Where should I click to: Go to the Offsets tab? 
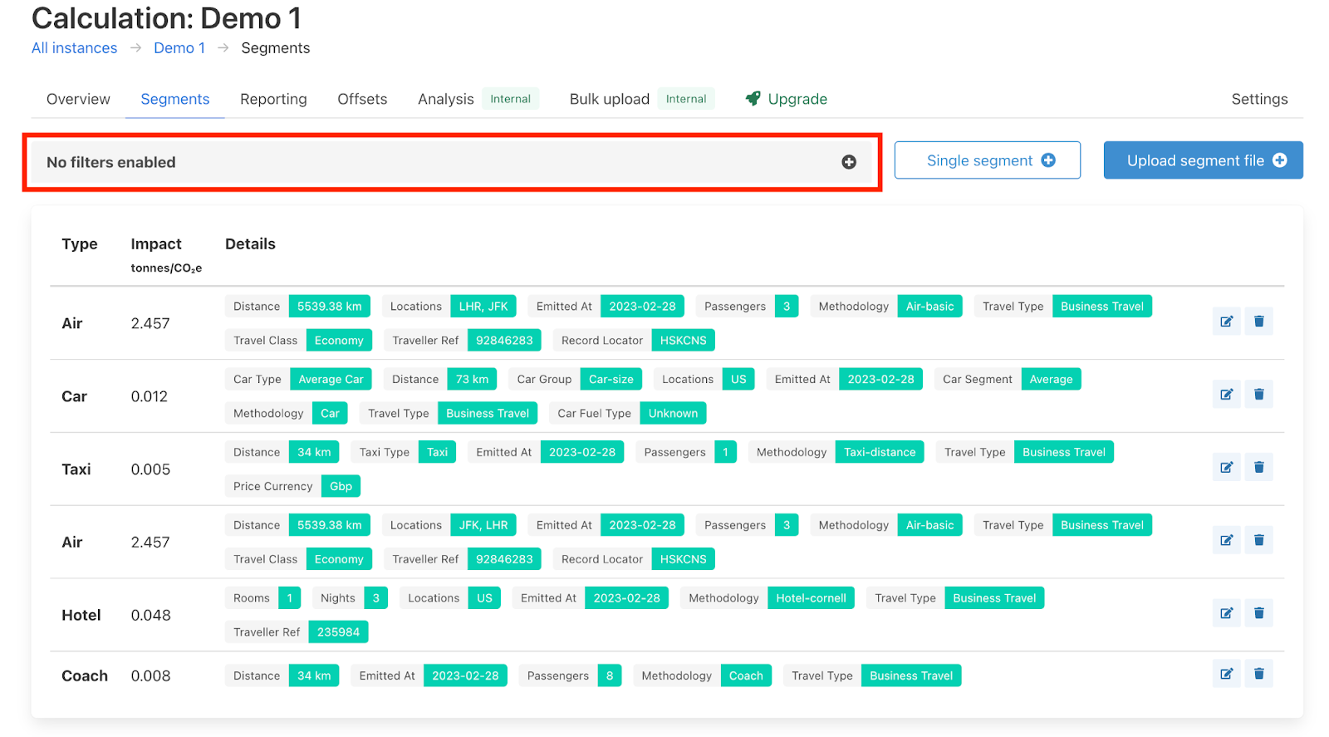[x=362, y=100]
